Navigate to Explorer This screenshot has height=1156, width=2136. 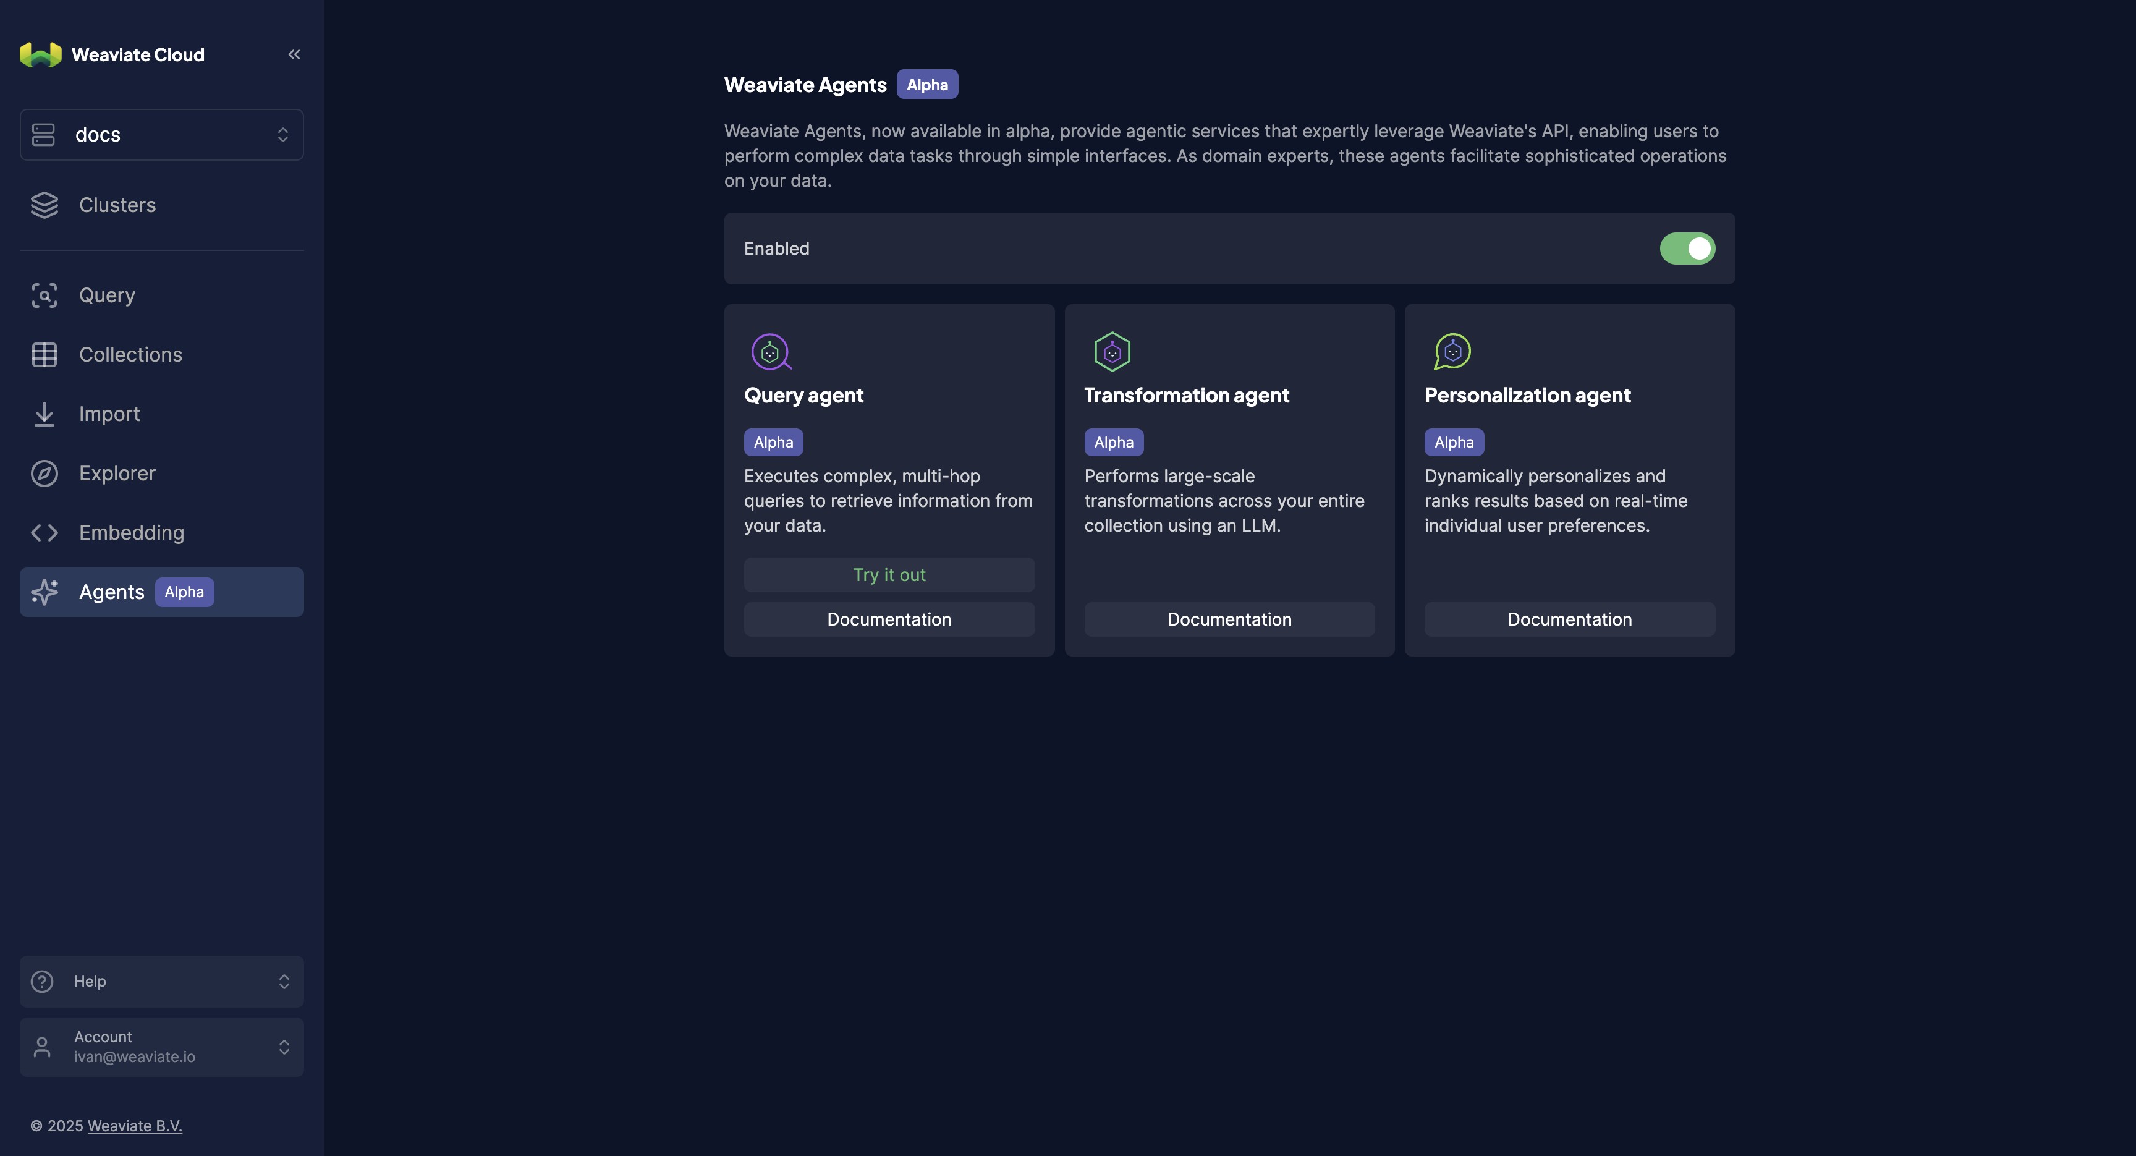pos(162,474)
